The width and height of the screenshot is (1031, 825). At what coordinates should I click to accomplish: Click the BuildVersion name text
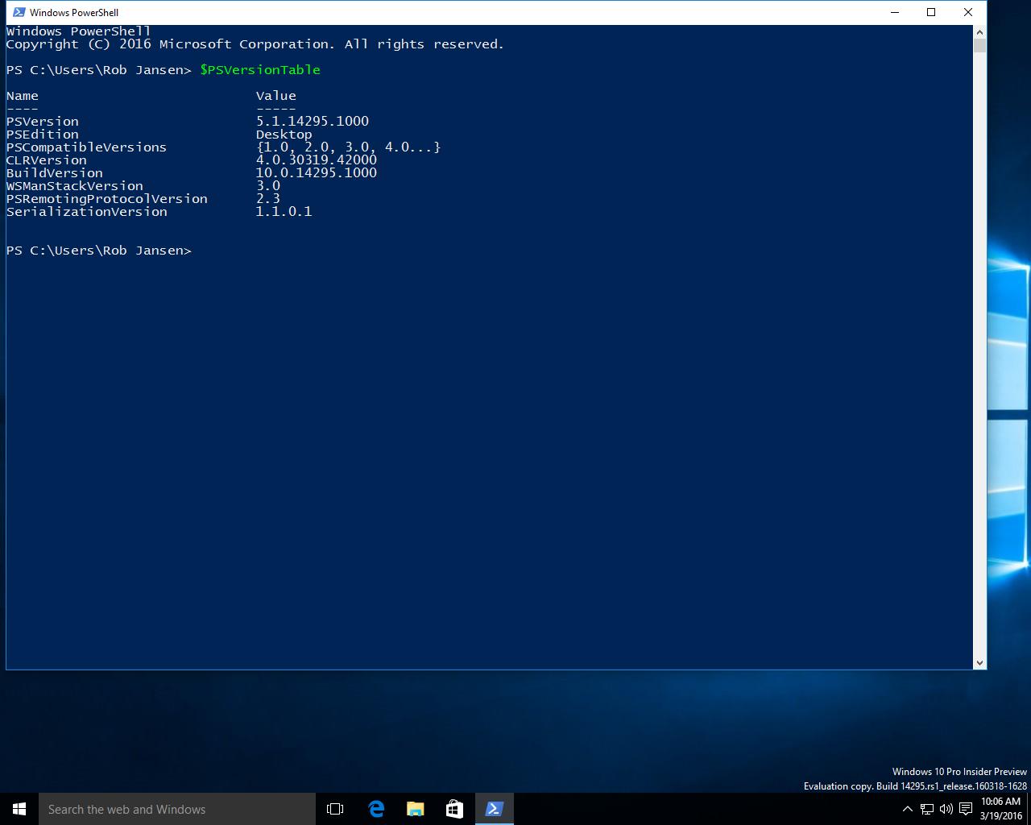55,173
